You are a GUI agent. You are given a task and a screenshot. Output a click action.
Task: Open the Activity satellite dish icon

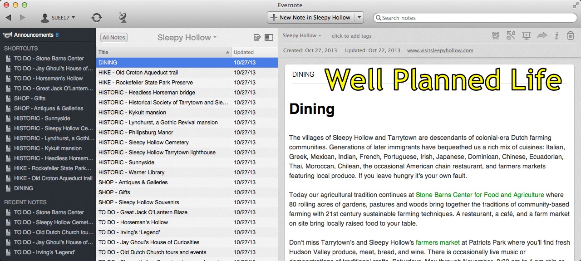tap(122, 18)
